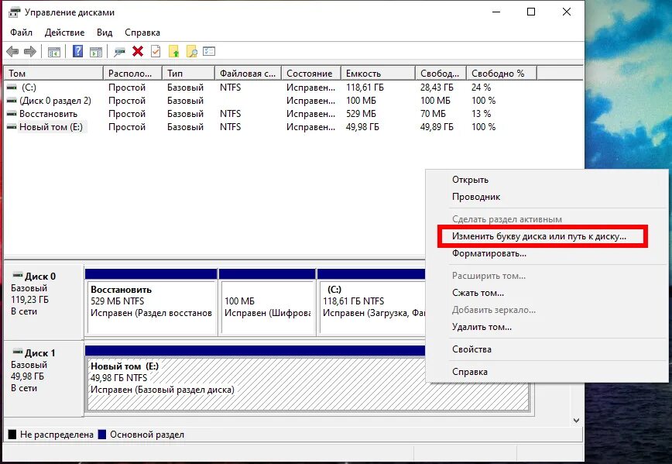The width and height of the screenshot is (672, 464).
Task: Choose Проводник in the context menu
Action: 547,197
